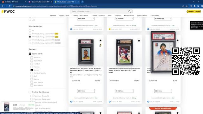Open Bid Now dropdown on top middle card
This screenshot has width=203, height=114.
click(124, 19)
